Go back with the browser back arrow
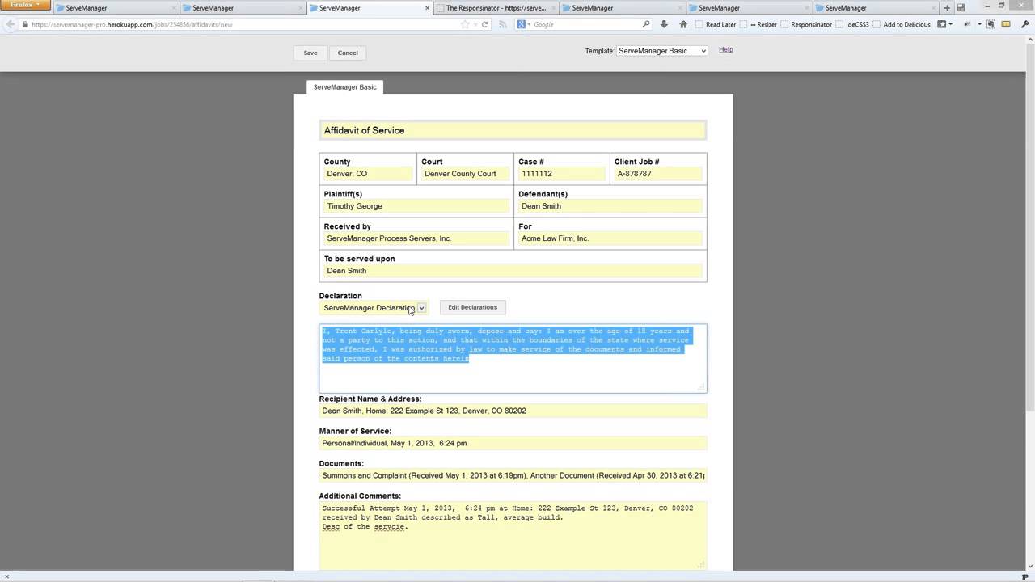The height and width of the screenshot is (582, 1035). pyautogui.click(x=10, y=24)
